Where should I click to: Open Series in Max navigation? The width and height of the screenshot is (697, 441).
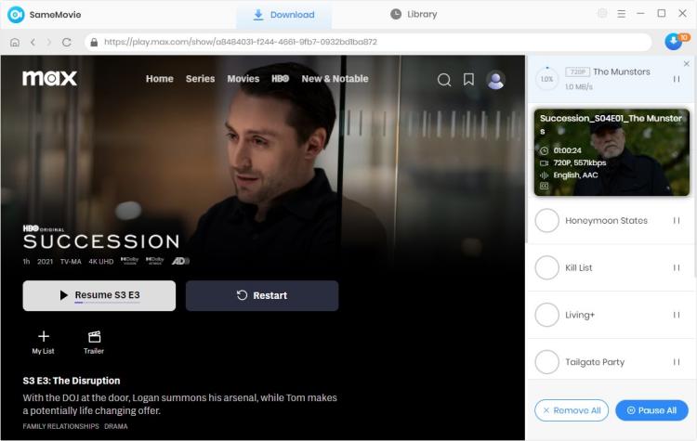tap(200, 79)
